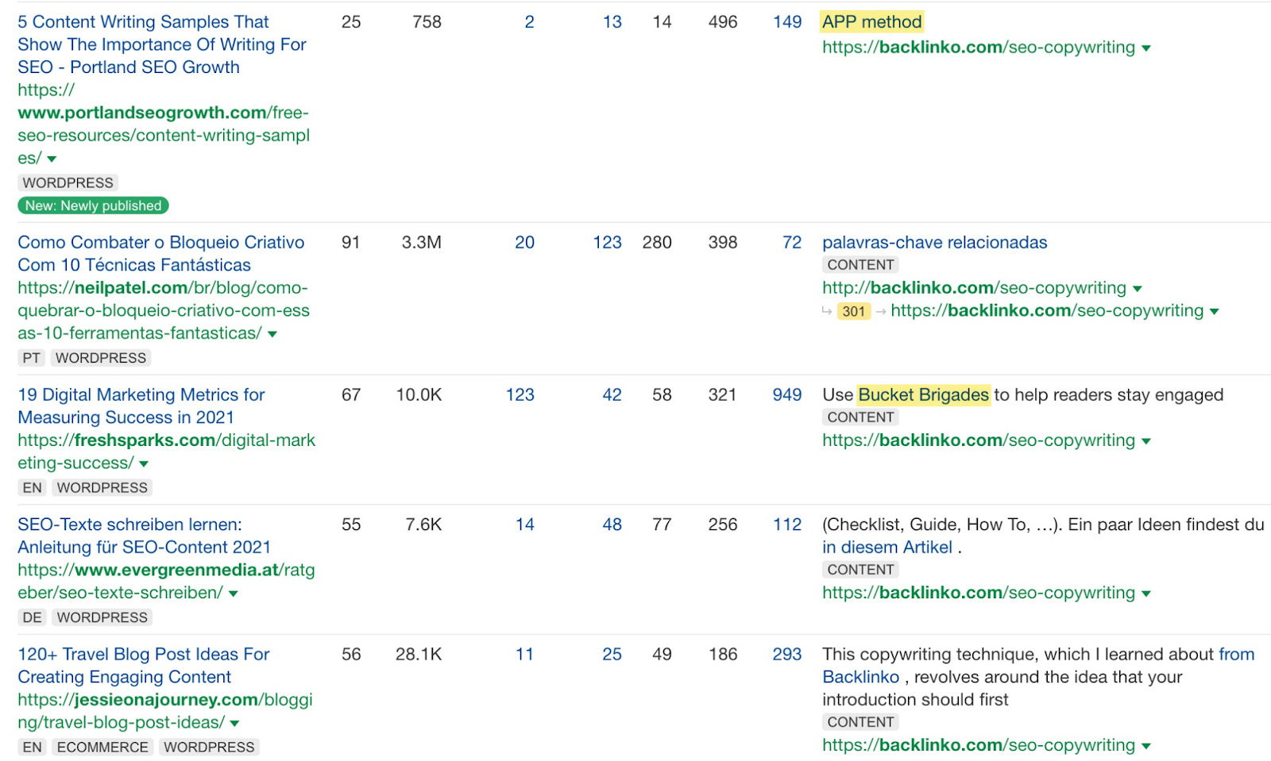Image resolution: width=1271 pixels, height=761 pixels.
Task: Open caret menu beside portlandseogrowth.com URL
Action: coord(52,160)
